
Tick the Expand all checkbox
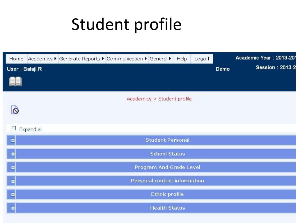[x=13, y=128]
